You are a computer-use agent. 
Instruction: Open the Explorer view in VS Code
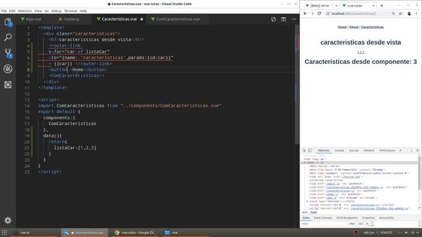coord(8,22)
